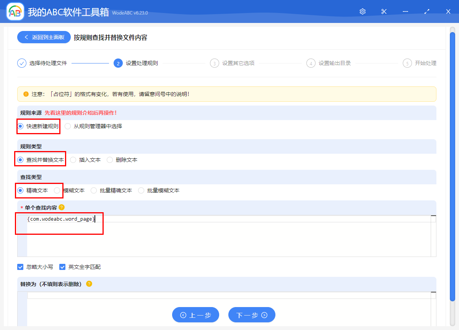Click 返回到主面板 to return to dashboard
Viewport: 459px width, 330px height.
[44, 37]
